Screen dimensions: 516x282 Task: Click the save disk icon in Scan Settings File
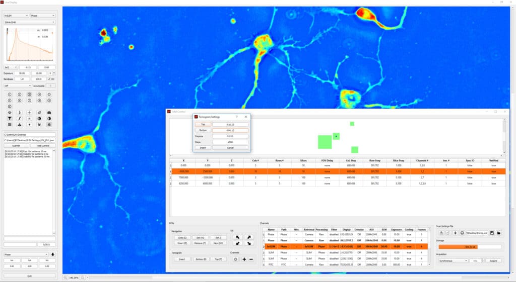coord(492,233)
